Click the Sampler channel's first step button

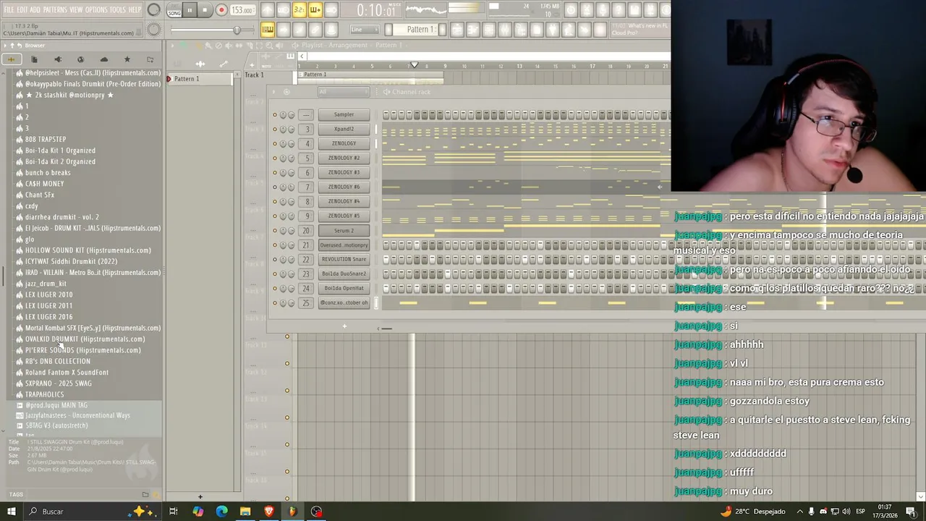[386, 114]
